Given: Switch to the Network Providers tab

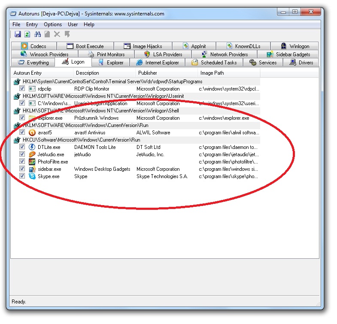Looking at the screenshot, I should 225,55.
